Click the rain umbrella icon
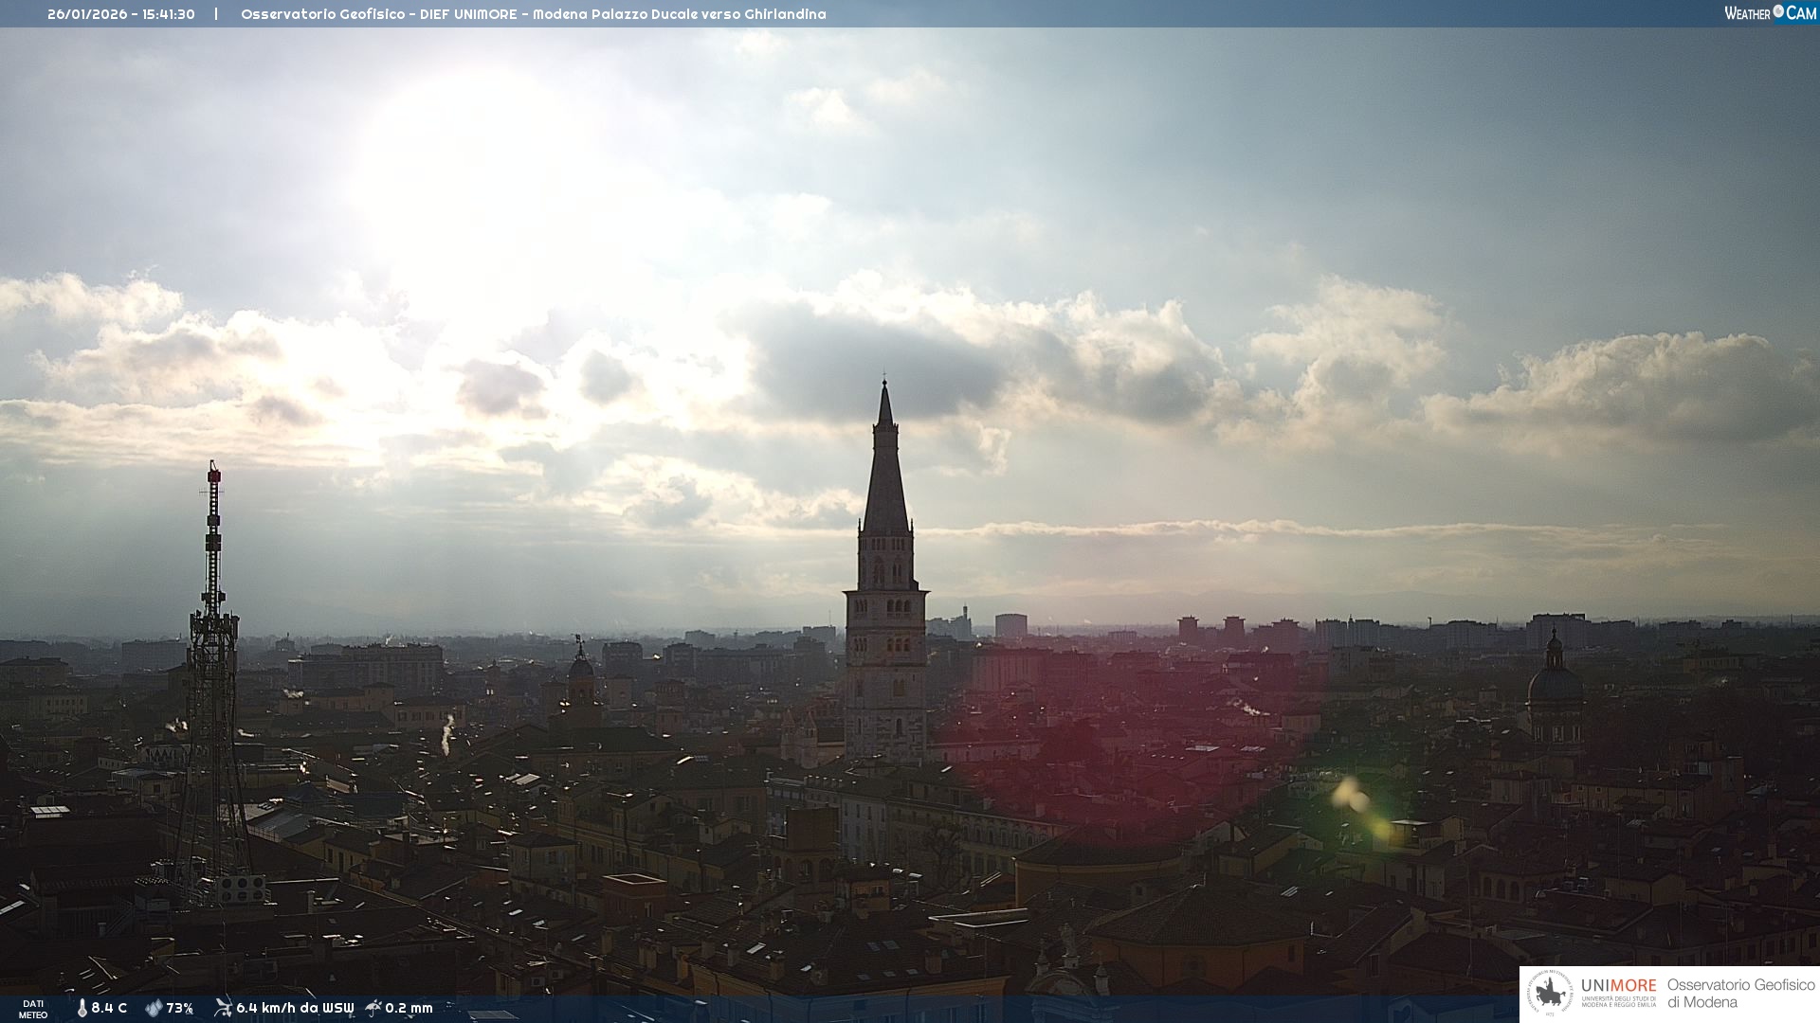This screenshot has width=1820, height=1023. [373, 1008]
